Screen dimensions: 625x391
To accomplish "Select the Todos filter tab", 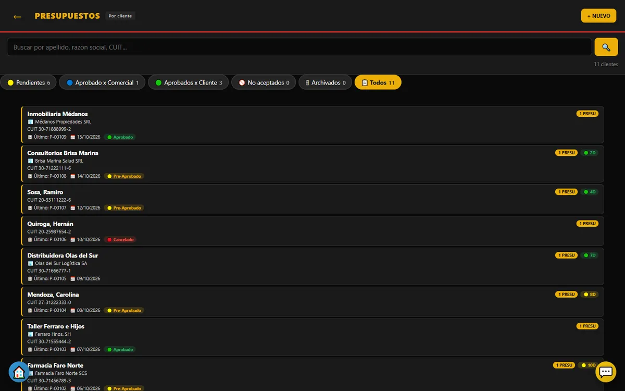I will click(x=378, y=82).
